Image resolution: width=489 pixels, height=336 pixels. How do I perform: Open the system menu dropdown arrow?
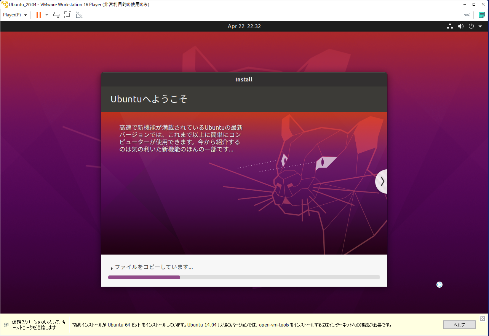(480, 27)
